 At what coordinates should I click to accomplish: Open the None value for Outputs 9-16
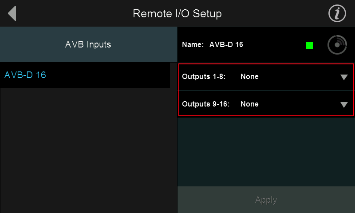tap(249, 104)
